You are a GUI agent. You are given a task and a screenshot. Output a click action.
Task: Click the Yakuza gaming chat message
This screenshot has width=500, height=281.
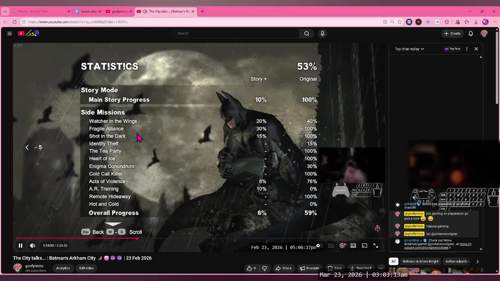(x=437, y=226)
